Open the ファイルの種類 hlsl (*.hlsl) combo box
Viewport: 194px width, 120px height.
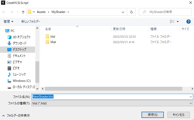coord(112,103)
